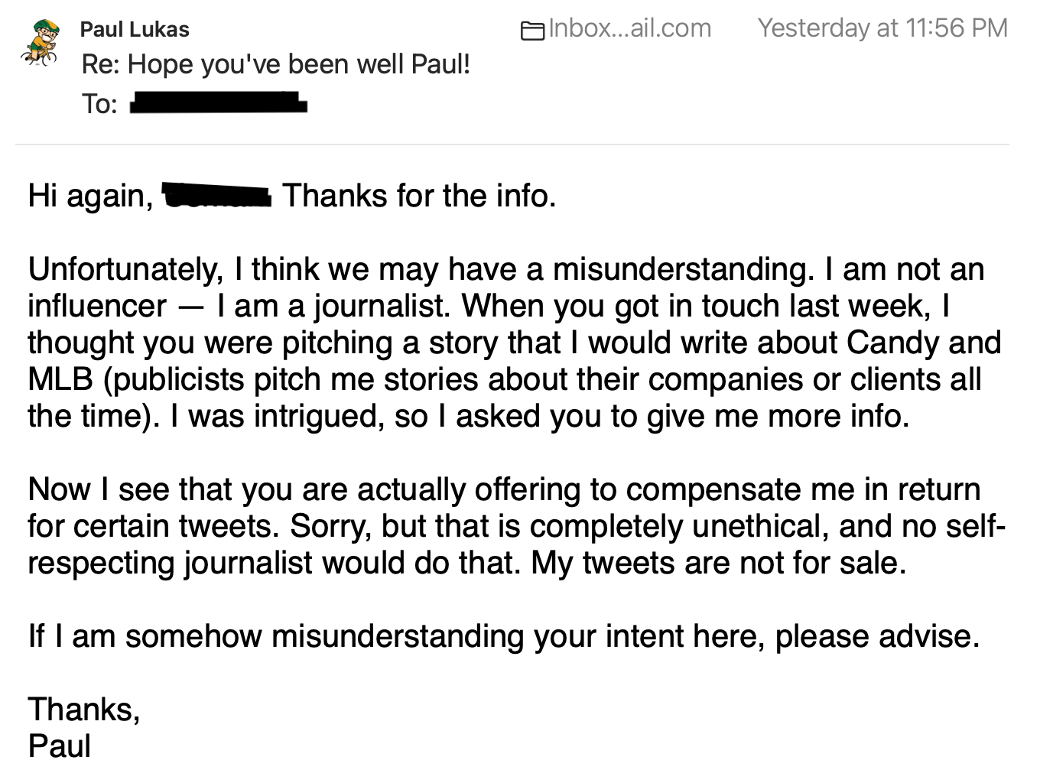
Task: Click the redacted recipient address
Action: tap(219, 102)
